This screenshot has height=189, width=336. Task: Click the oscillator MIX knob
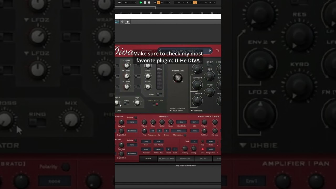point(137,103)
